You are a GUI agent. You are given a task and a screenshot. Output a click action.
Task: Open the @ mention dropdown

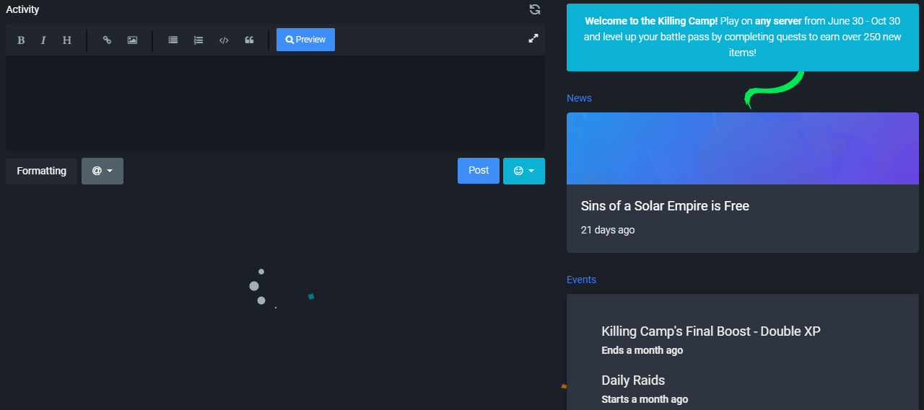[x=103, y=171]
